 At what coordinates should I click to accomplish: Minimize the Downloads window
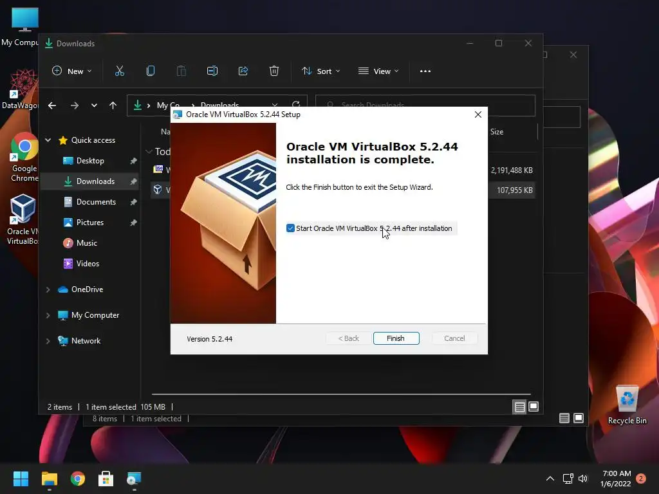(470, 43)
